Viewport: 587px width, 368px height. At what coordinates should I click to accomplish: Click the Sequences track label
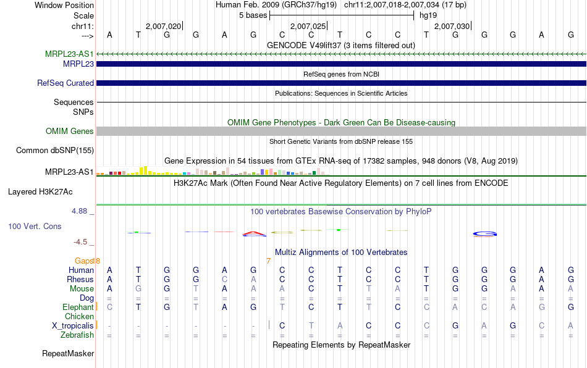74,102
